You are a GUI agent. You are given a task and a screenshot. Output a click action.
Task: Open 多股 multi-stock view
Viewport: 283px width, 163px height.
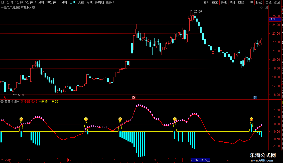(x=224, y=2)
